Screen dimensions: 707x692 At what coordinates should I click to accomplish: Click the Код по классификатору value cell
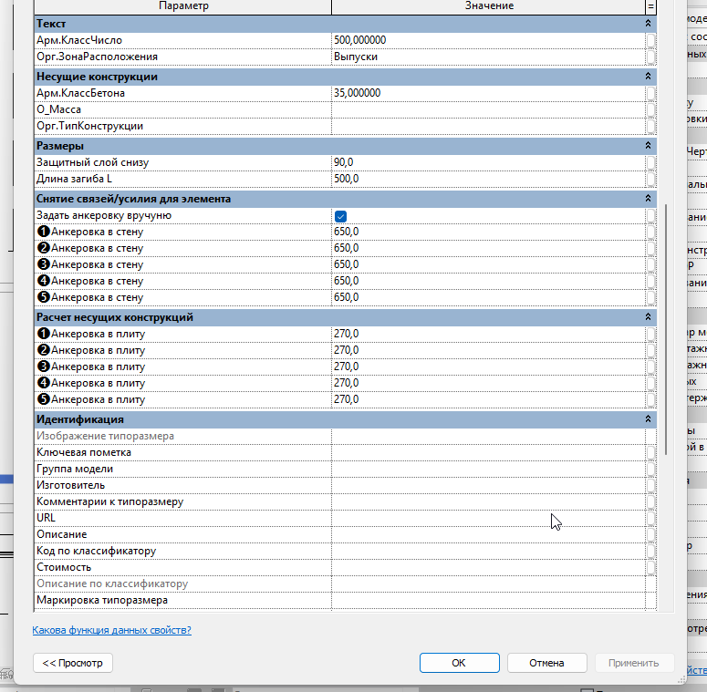(489, 551)
